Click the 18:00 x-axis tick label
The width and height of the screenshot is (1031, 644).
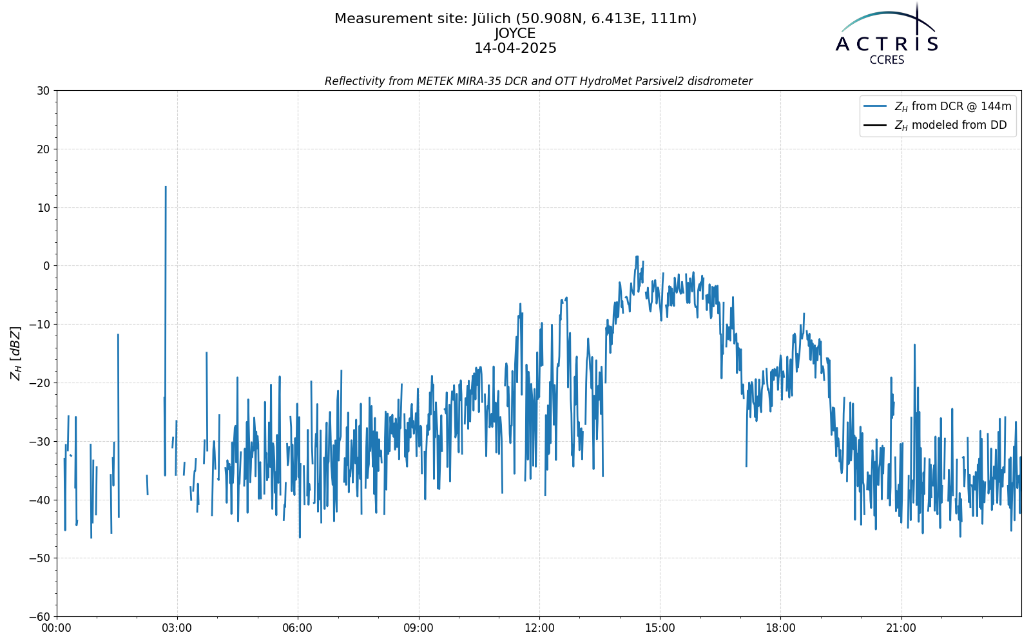tap(780, 628)
